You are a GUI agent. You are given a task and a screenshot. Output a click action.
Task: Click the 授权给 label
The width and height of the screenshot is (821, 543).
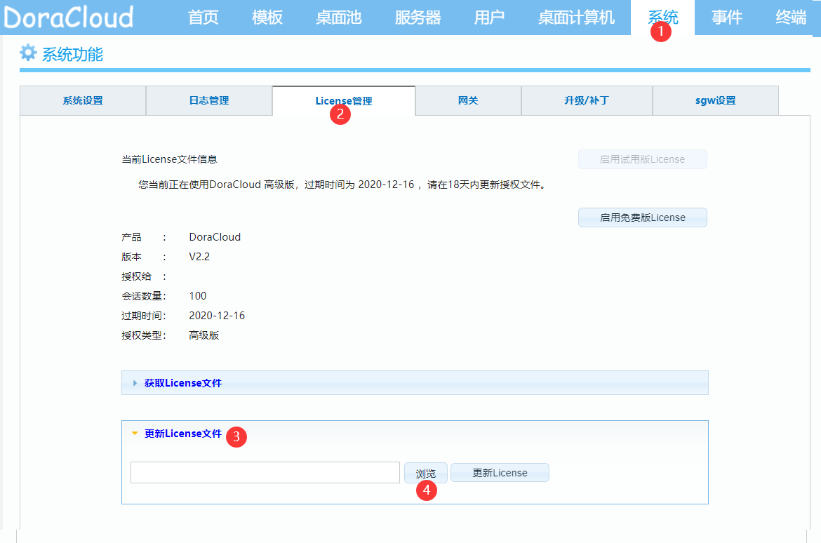pos(137,276)
